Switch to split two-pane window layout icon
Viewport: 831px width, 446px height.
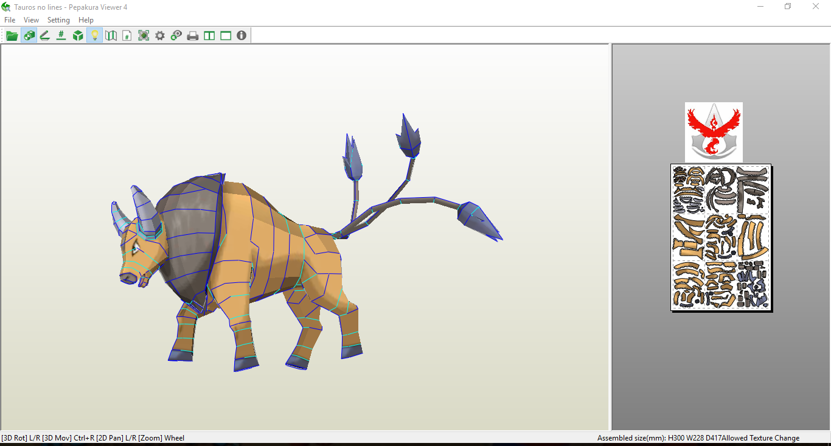209,35
